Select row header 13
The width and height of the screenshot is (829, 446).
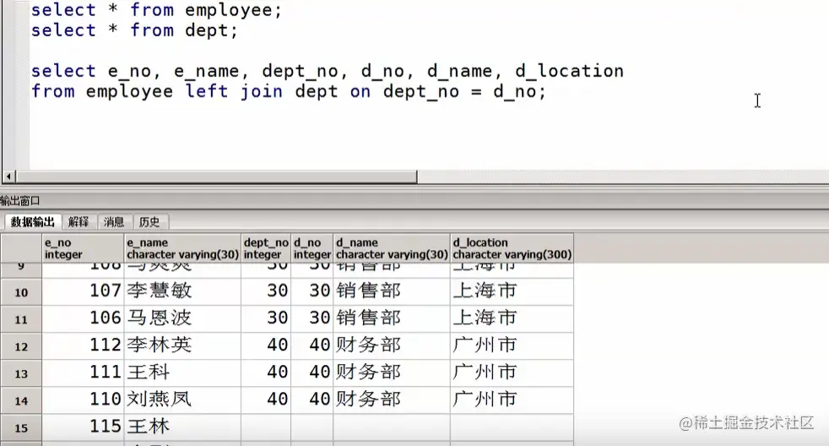point(21,373)
